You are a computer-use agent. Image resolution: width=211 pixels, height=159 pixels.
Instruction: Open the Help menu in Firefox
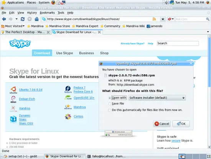pos(70,13)
